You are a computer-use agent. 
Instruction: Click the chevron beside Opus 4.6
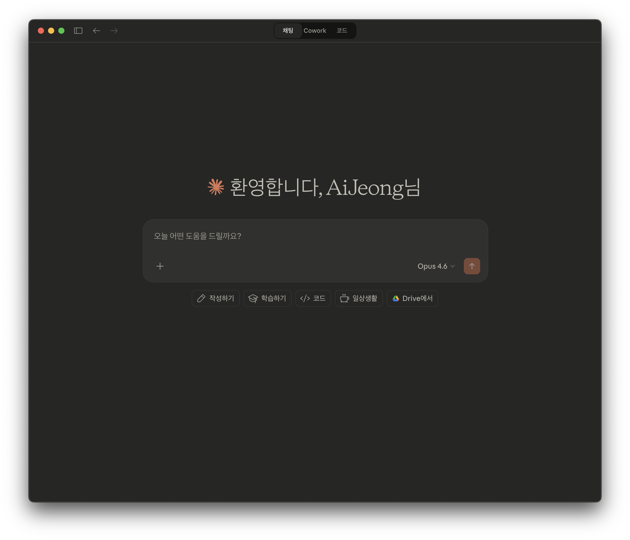(453, 266)
